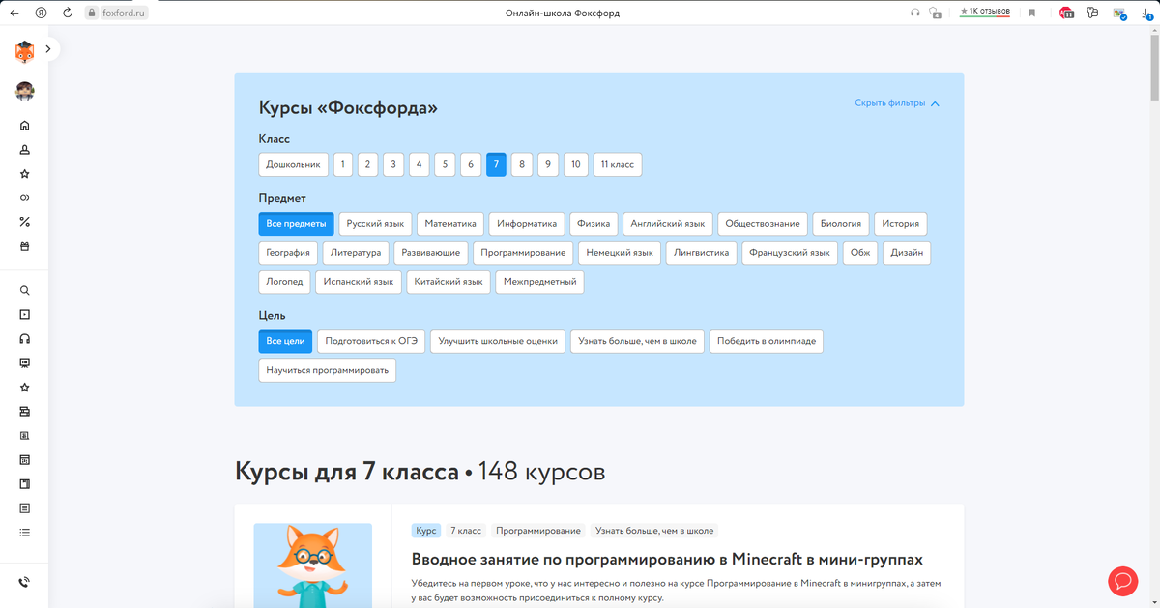Image resolution: width=1160 pixels, height=608 pixels.
Task: Choose goal Научиться программировать
Action: click(328, 370)
